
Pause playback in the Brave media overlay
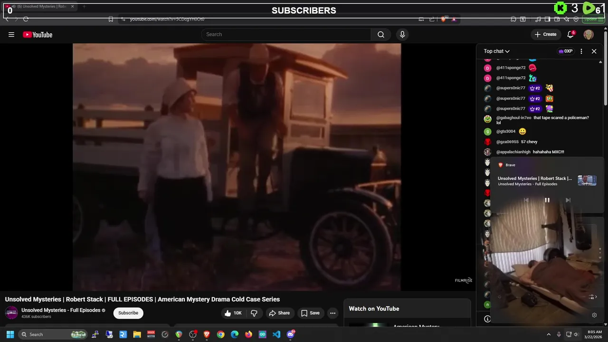[x=547, y=200]
